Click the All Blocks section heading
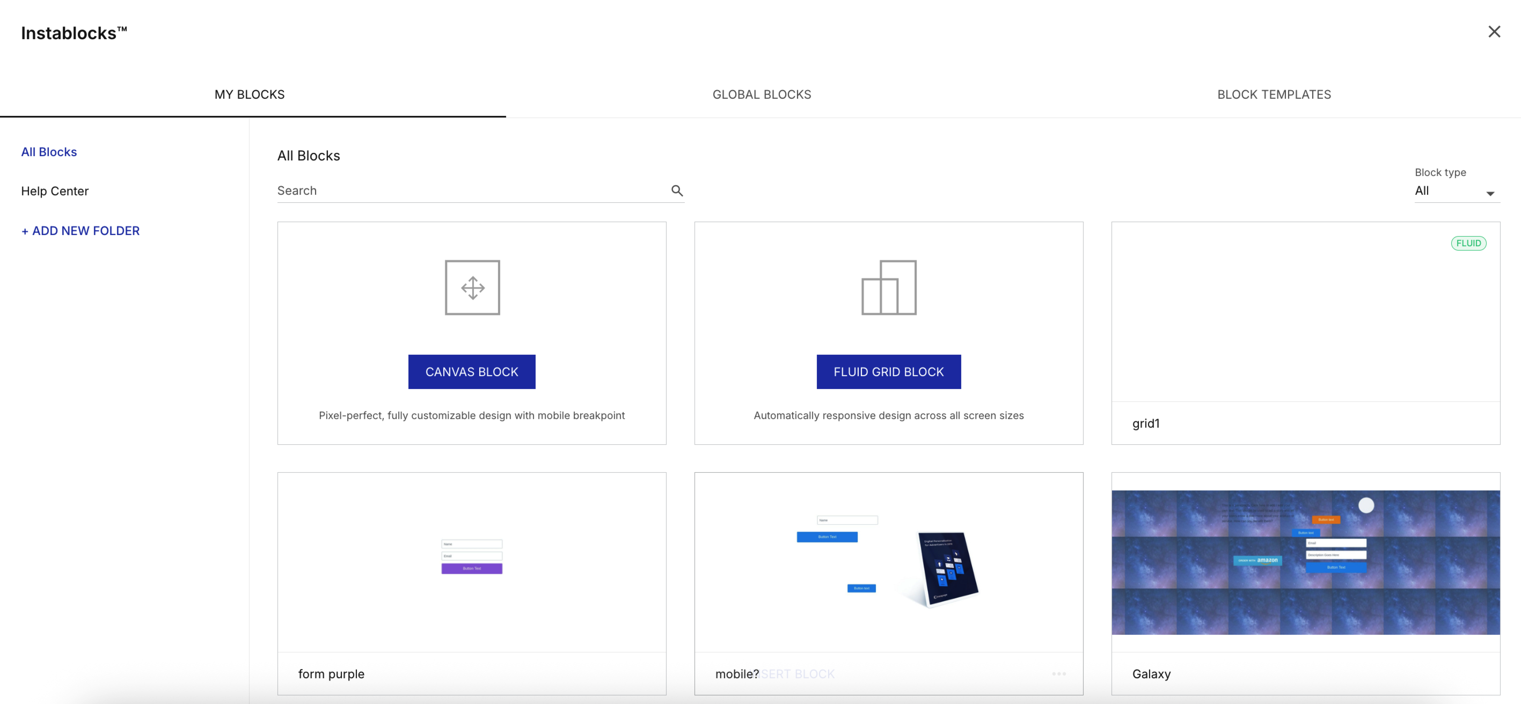1521x704 pixels. [x=309, y=156]
